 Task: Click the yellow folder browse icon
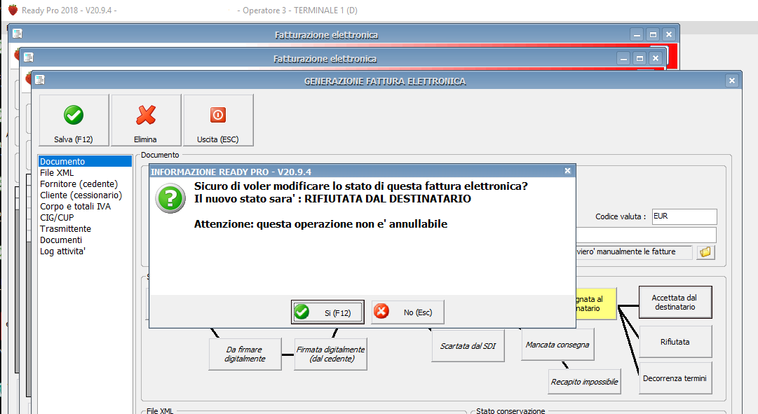coord(705,251)
